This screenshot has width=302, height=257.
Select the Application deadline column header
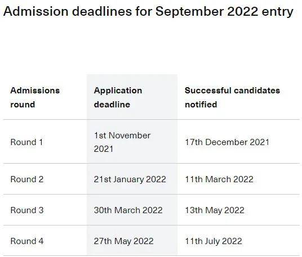pyautogui.click(x=118, y=97)
